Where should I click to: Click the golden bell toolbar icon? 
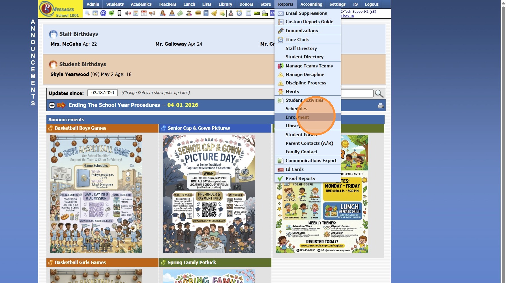(x=214, y=13)
